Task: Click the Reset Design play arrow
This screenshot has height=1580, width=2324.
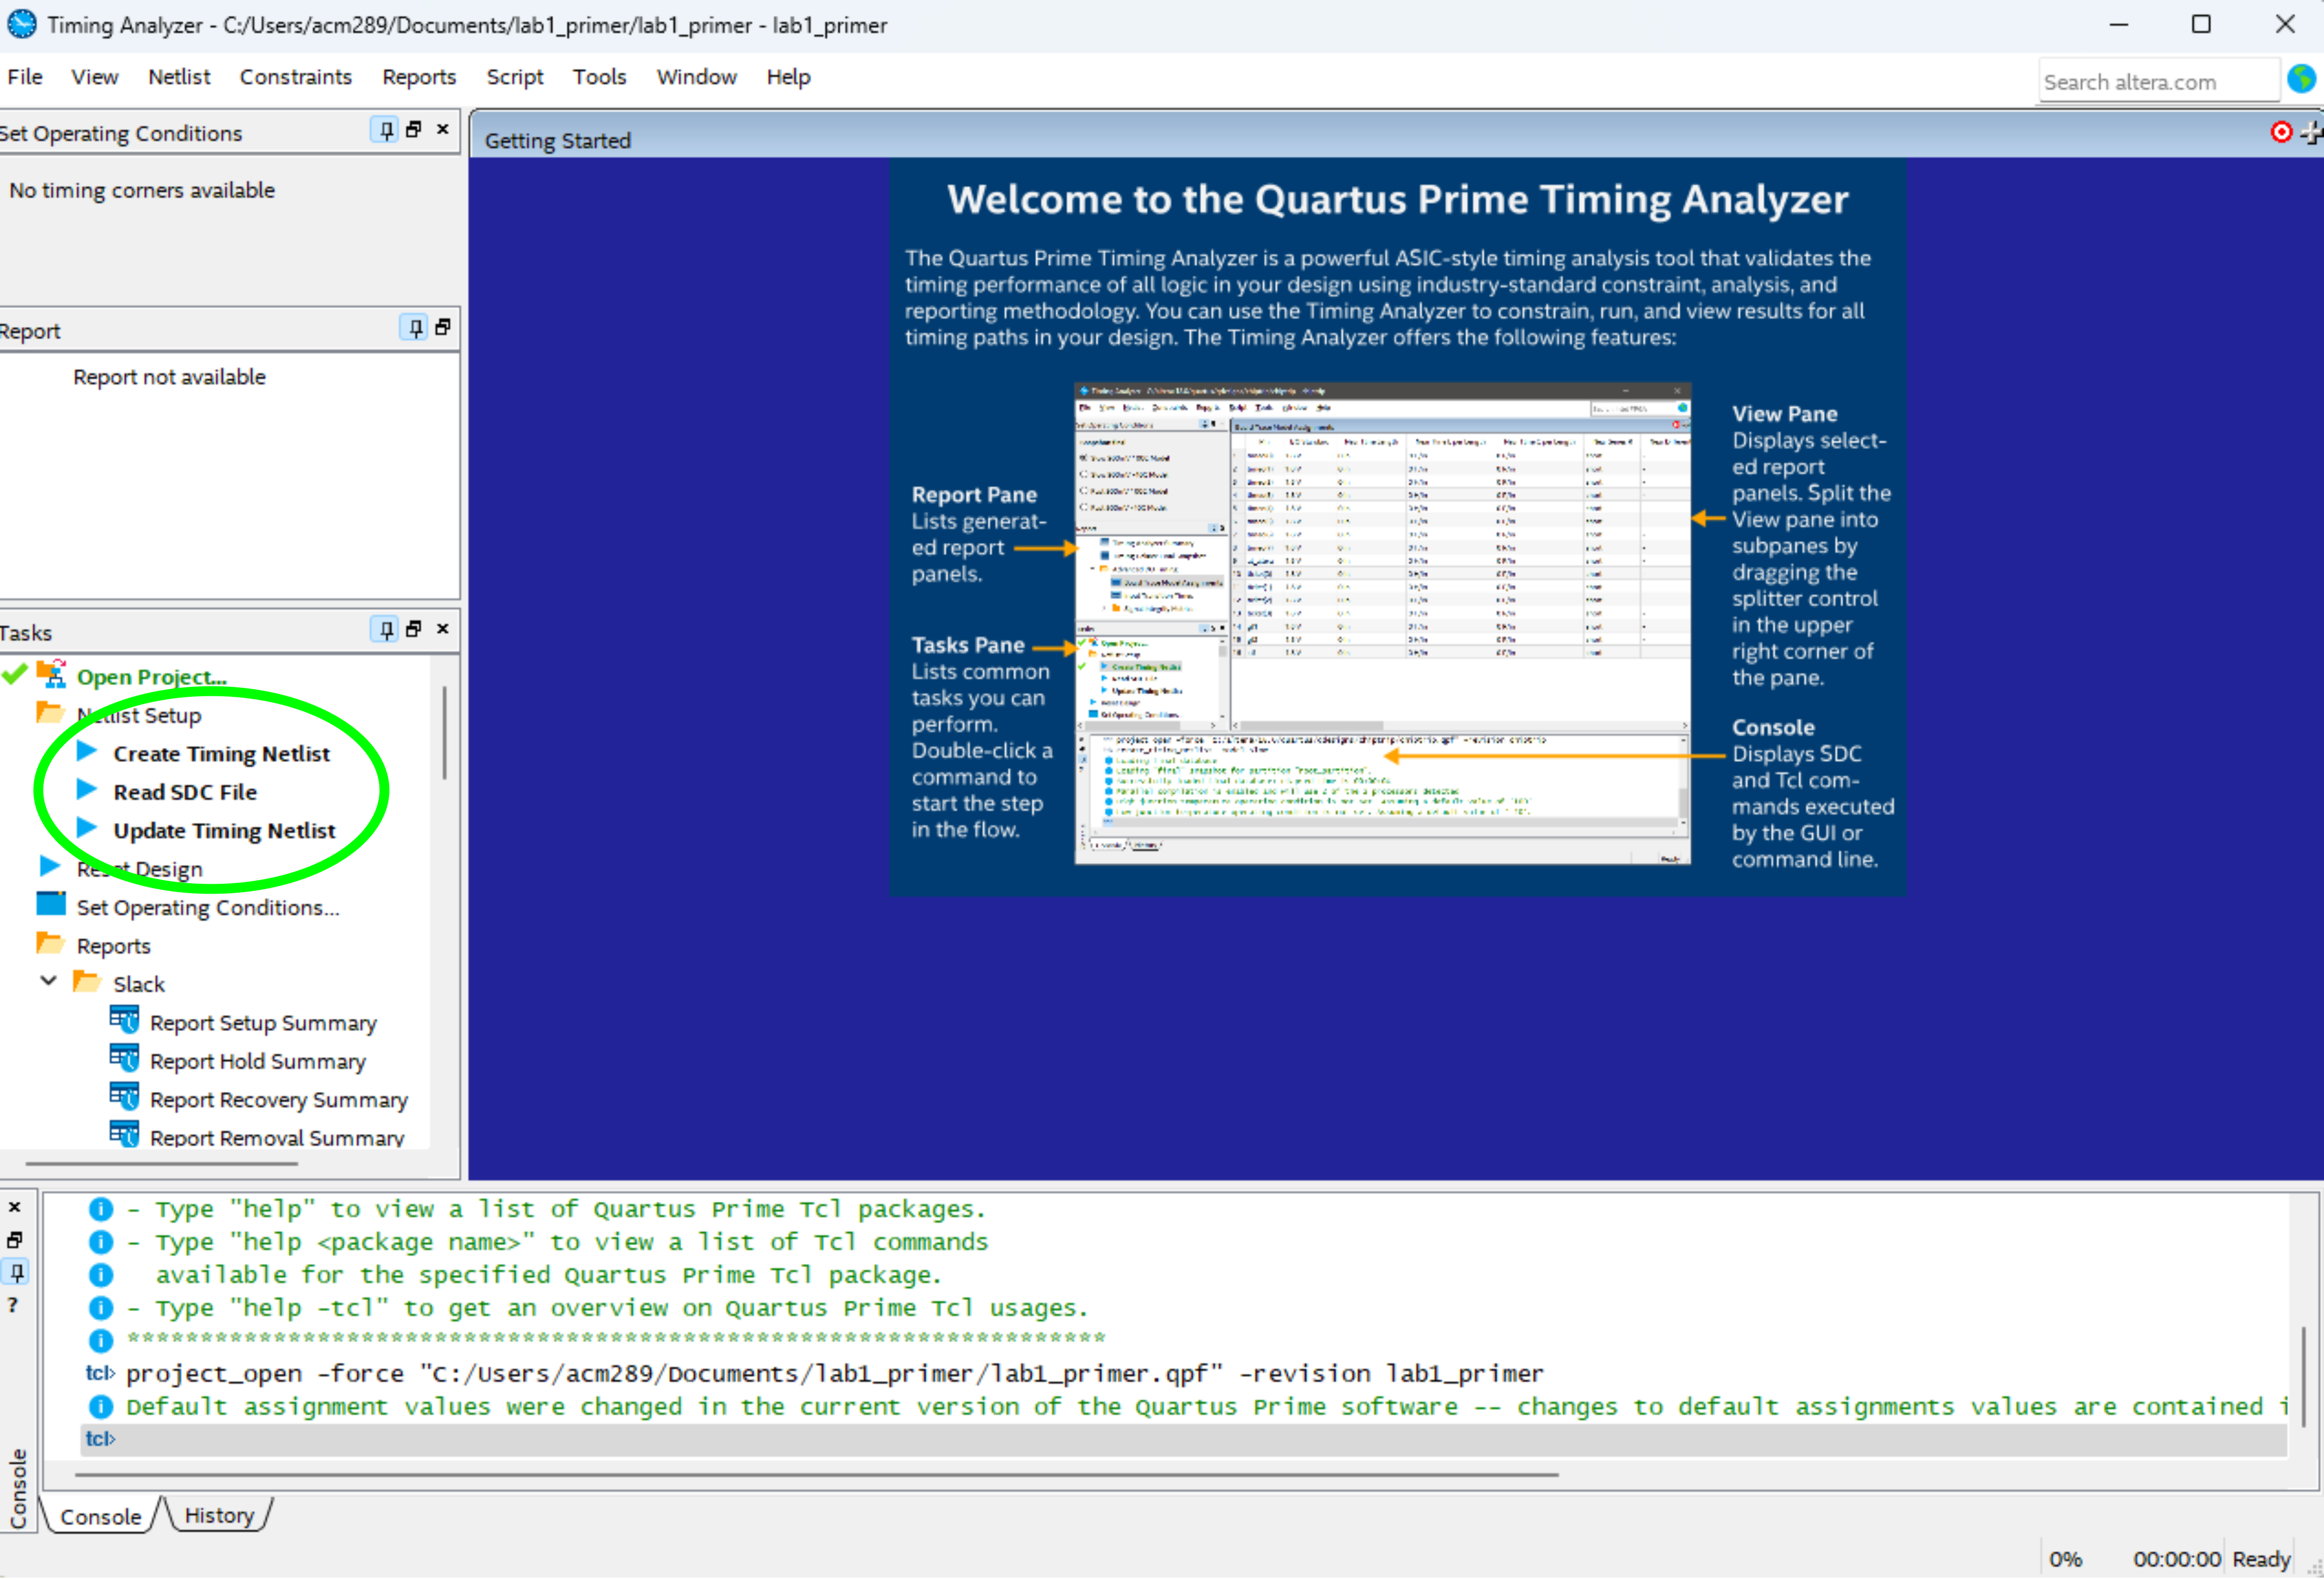Action: (50, 866)
